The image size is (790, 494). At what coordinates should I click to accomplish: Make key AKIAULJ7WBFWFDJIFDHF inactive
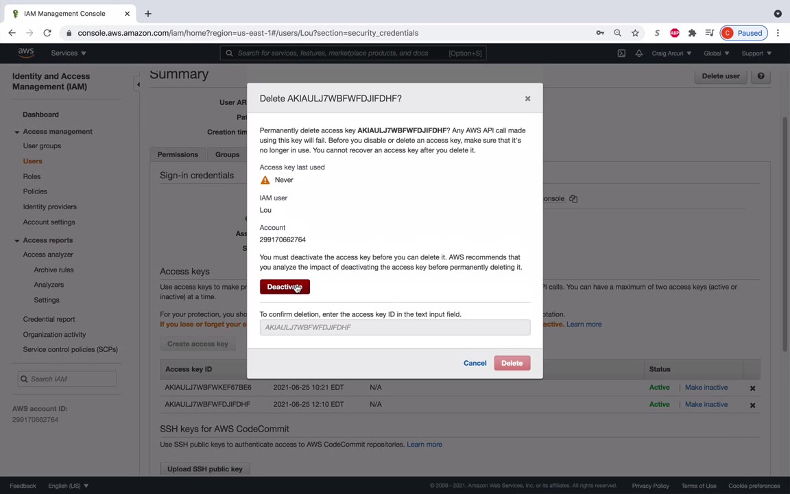coord(706,404)
